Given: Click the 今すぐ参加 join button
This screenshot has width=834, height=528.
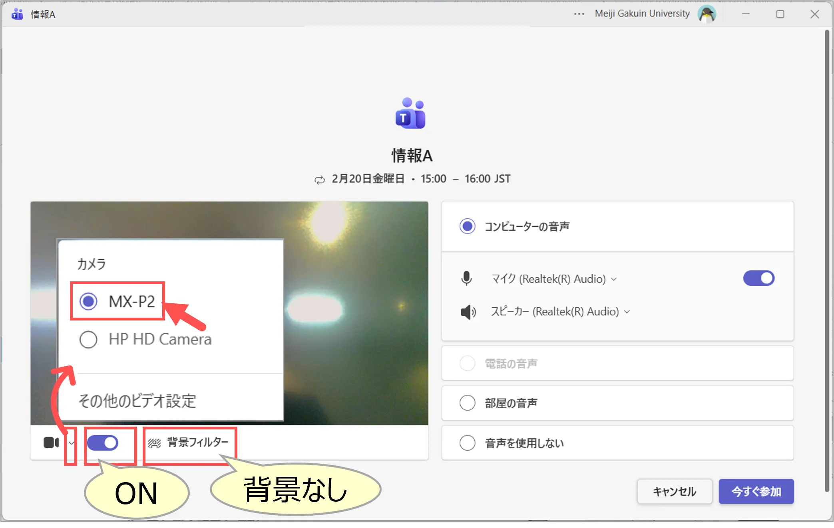Looking at the screenshot, I should point(756,491).
